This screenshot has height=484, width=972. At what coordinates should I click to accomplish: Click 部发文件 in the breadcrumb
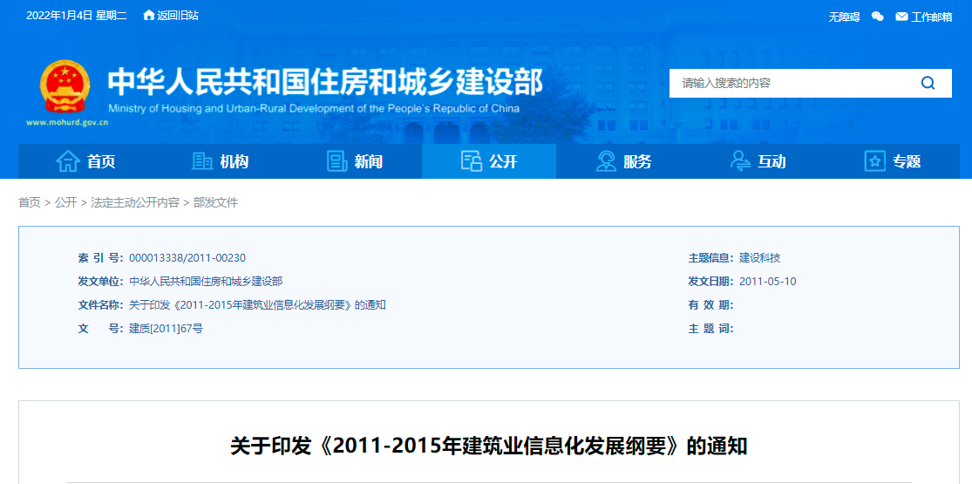click(x=215, y=202)
